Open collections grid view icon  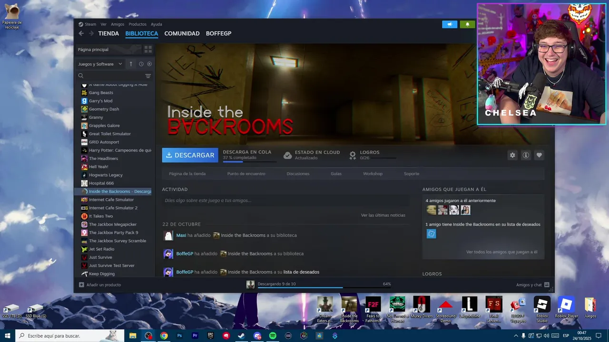pyautogui.click(x=148, y=49)
